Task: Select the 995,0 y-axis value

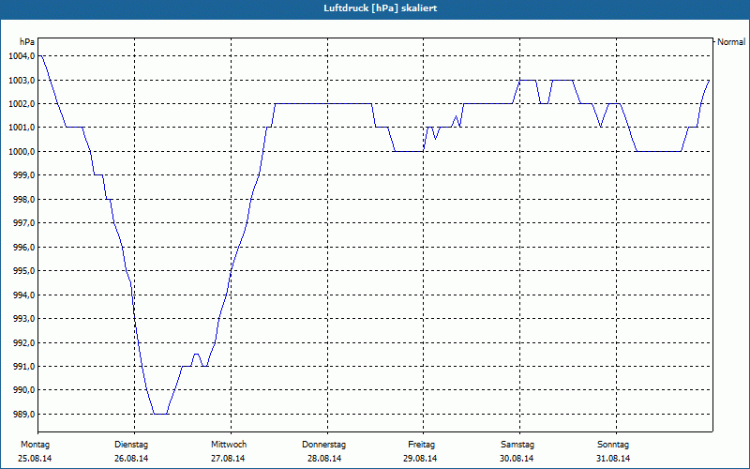Action: coord(23,271)
